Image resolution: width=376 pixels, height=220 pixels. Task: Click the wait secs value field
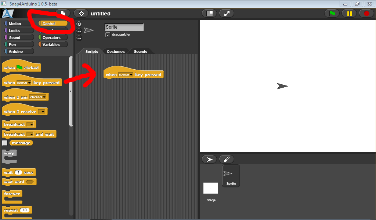tap(18, 172)
